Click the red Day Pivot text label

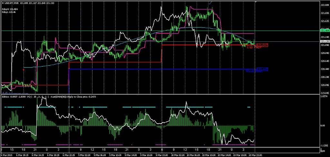254,47
